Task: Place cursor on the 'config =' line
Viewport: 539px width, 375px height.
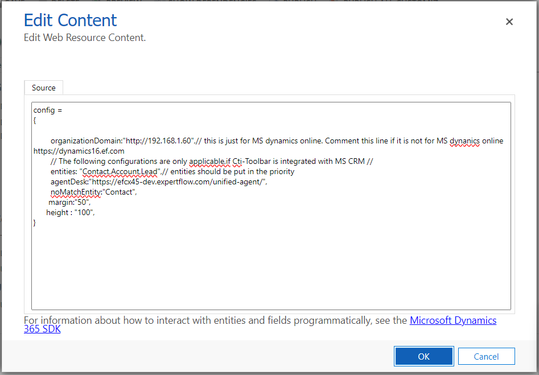Action: point(47,110)
